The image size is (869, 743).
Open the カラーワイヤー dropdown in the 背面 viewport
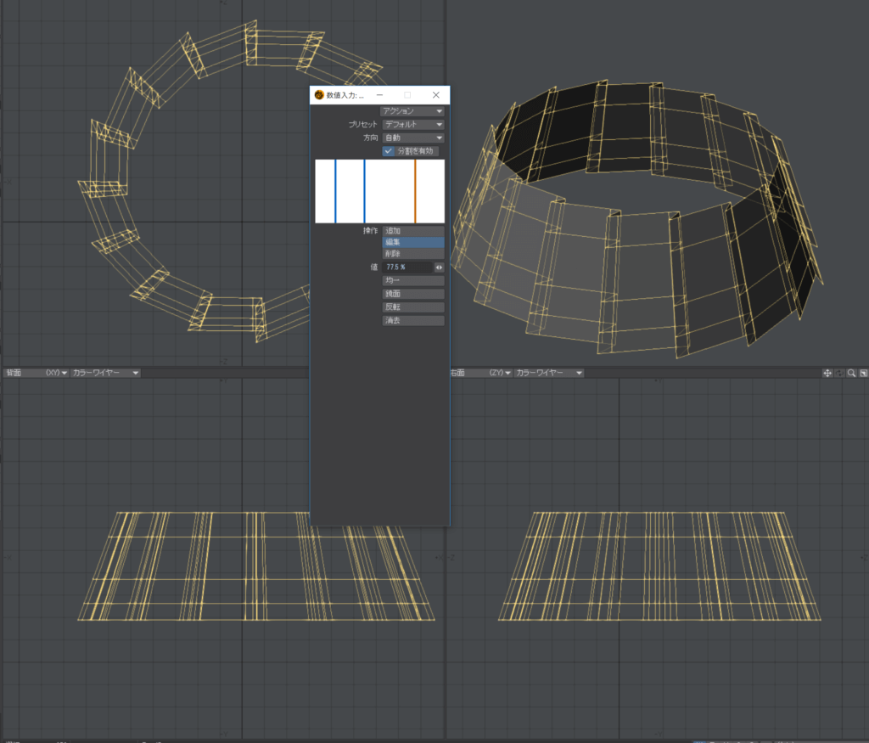click(x=105, y=373)
